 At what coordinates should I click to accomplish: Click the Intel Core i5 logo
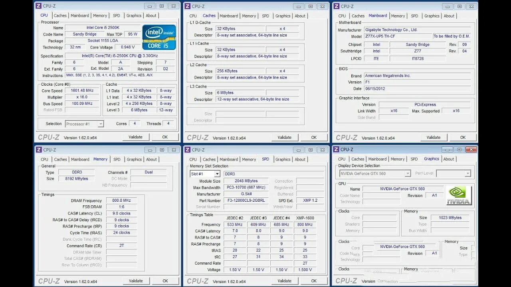coord(159,37)
